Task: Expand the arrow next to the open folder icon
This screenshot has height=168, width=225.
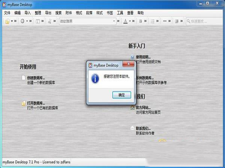Action: coord(12,21)
